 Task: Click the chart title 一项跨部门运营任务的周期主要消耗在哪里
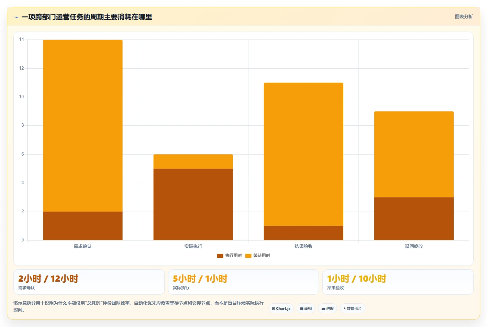point(87,17)
